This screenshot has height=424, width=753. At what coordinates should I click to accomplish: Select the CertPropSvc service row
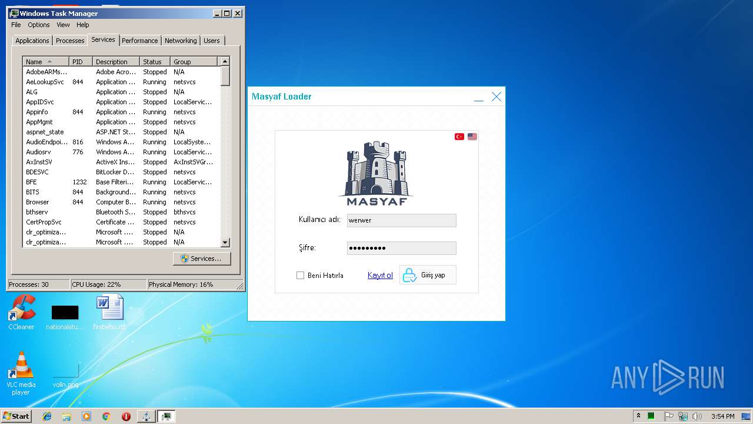(x=121, y=222)
